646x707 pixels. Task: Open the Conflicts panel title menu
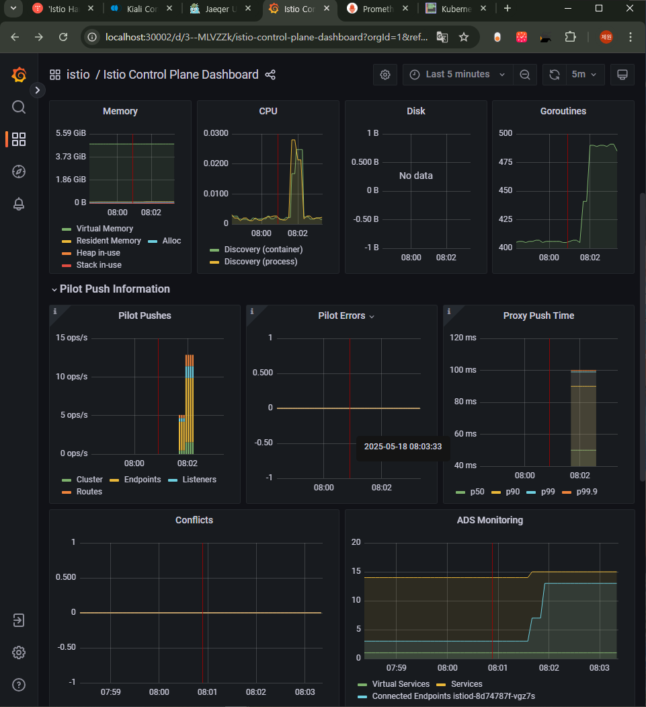(194, 521)
